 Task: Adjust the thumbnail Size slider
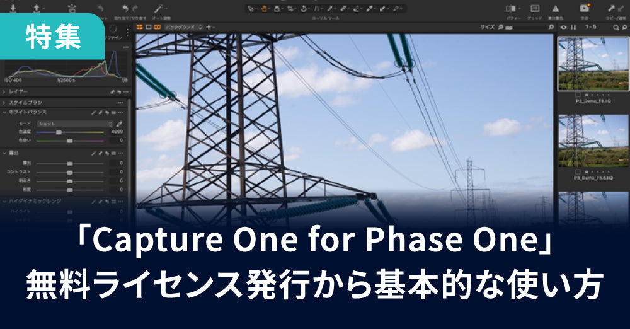(x=526, y=27)
